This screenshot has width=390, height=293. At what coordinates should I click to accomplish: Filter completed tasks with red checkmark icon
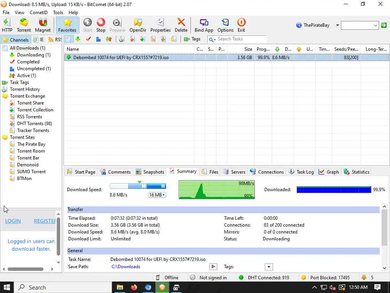(88, 39)
